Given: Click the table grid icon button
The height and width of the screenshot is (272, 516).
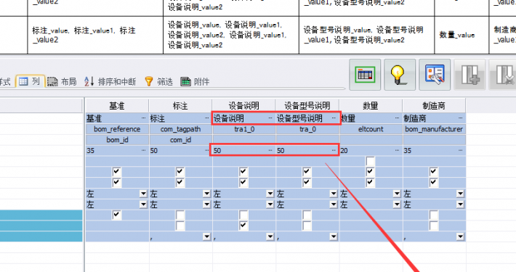Looking at the screenshot, I should (x=365, y=75).
